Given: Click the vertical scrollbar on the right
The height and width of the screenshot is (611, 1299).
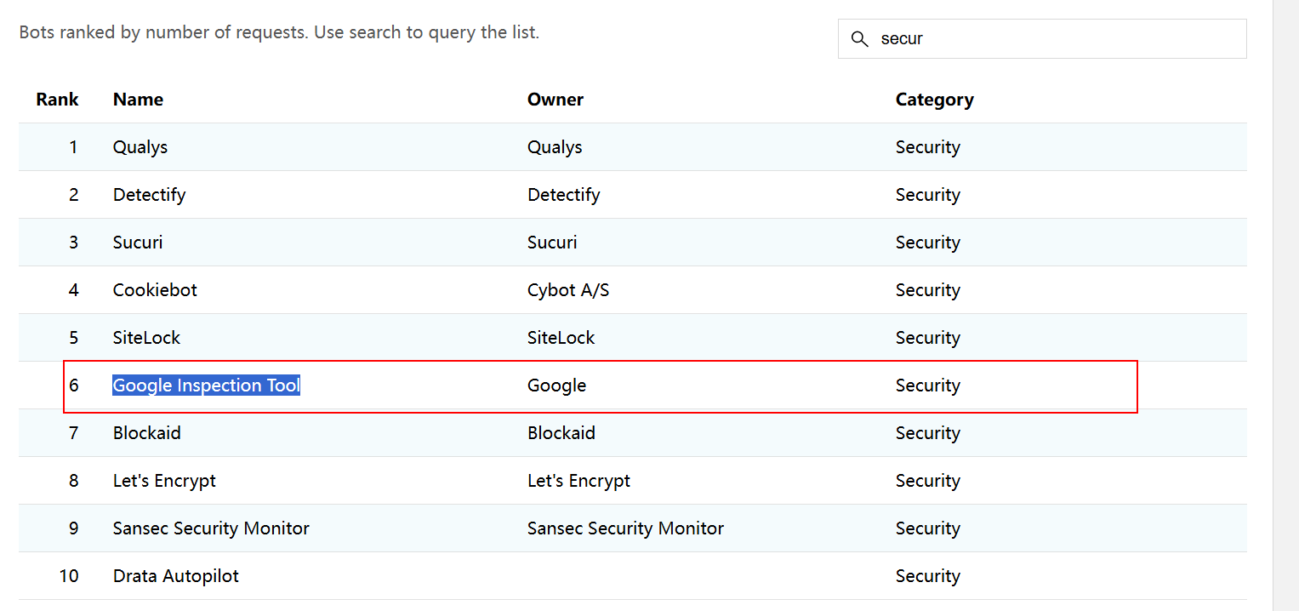Looking at the screenshot, I should coord(1285,305).
